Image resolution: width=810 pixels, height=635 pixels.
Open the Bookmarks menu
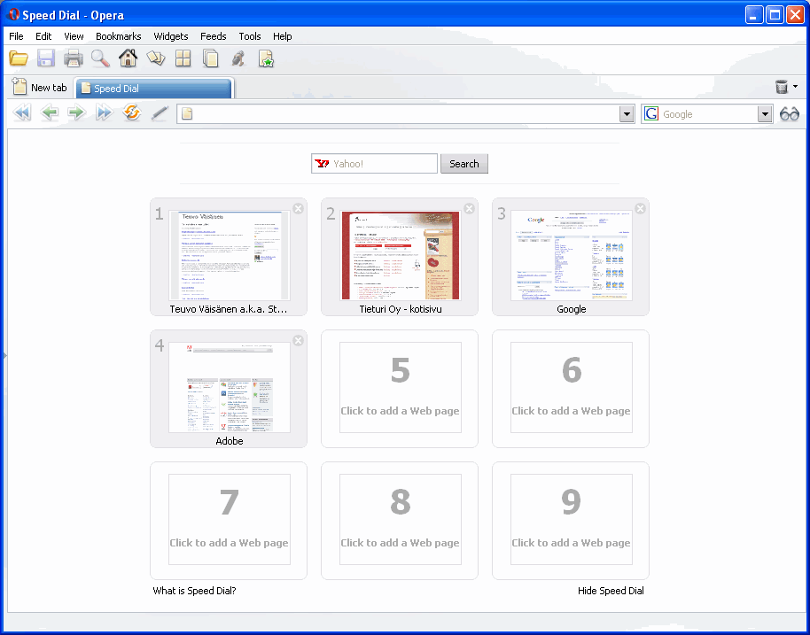click(118, 36)
